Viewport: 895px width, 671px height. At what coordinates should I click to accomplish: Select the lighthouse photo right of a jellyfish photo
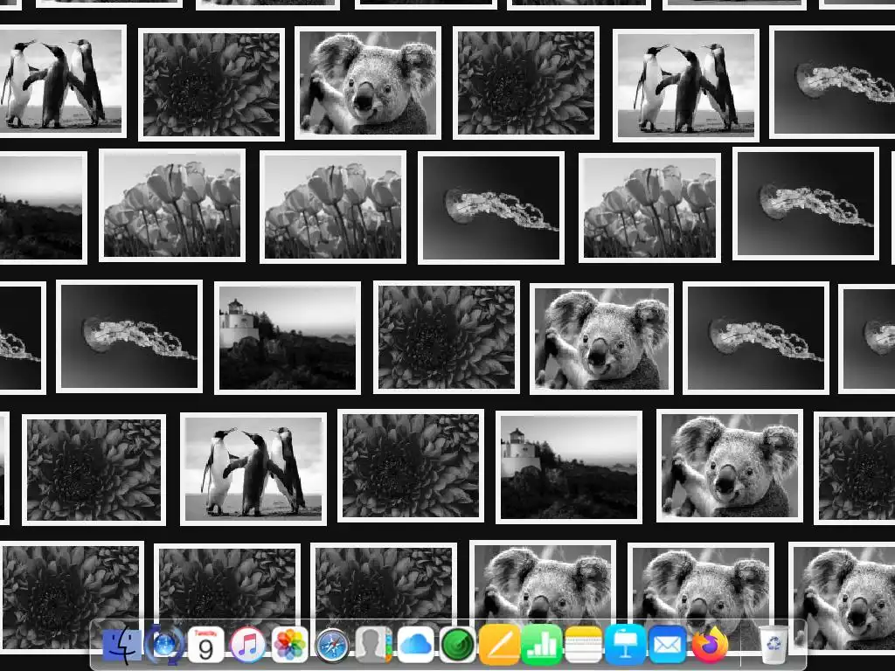point(288,338)
